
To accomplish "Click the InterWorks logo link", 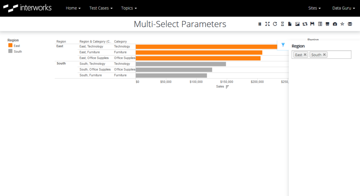I will click(x=27, y=8).
